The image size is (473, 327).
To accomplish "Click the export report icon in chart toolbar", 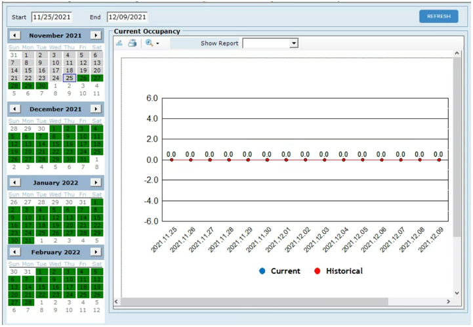I will (119, 43).
